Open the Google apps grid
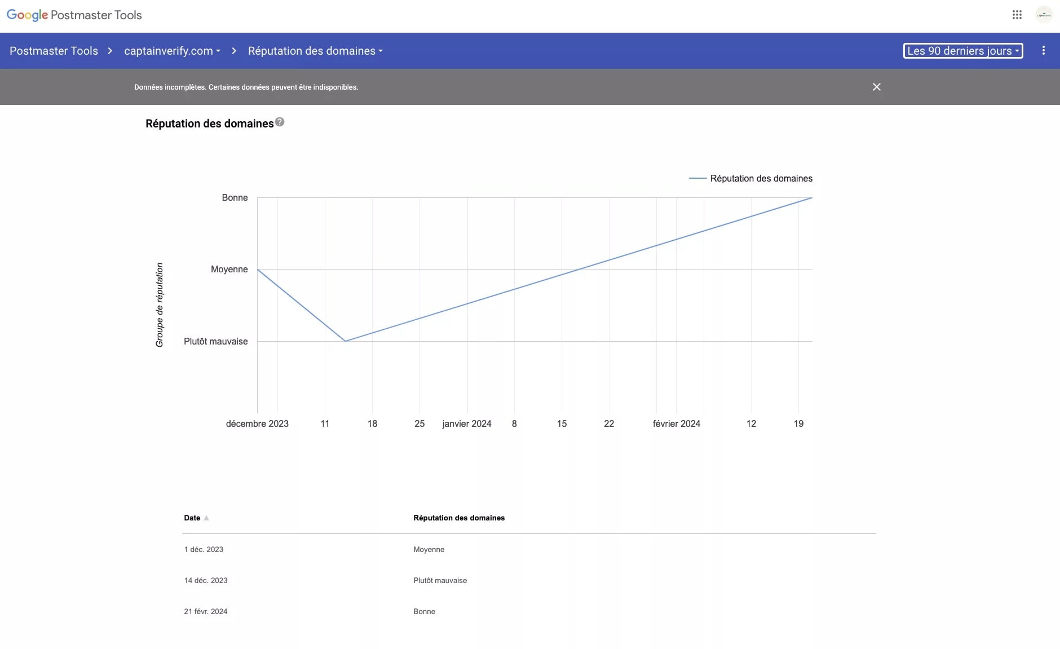Image resolution: width=1060 pixels, height=649 pixels. coord(1017,15)
